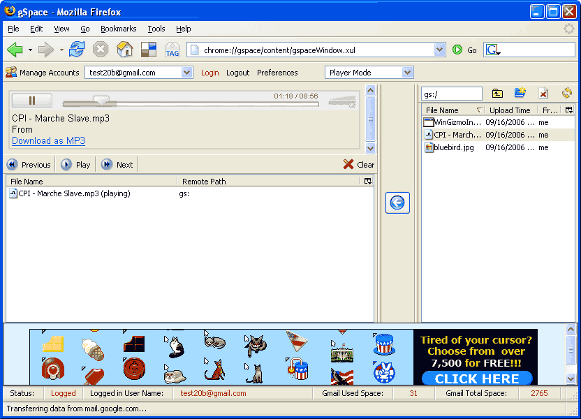Viewport: 581px width, 419px height.
Task: Adjust the player volume slider
Action: tap(342, 102)
